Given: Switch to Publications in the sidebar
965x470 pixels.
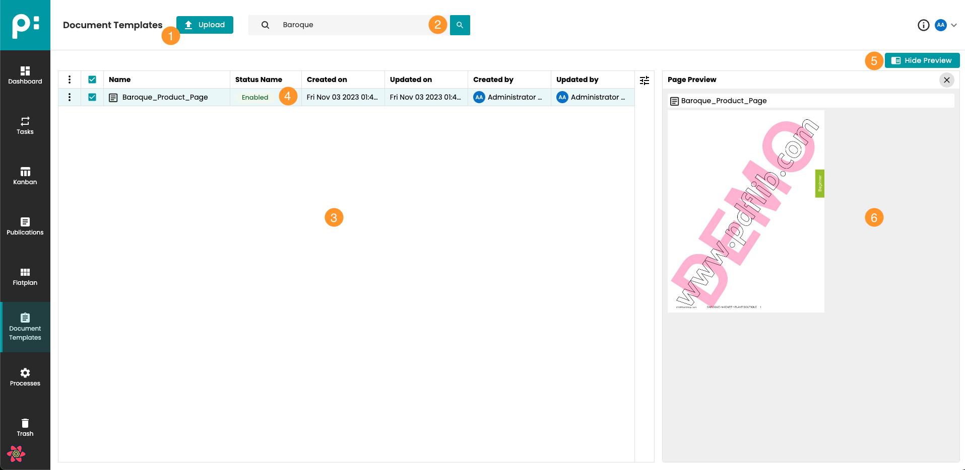Looking at the screenshot, I should click(25, 226).
